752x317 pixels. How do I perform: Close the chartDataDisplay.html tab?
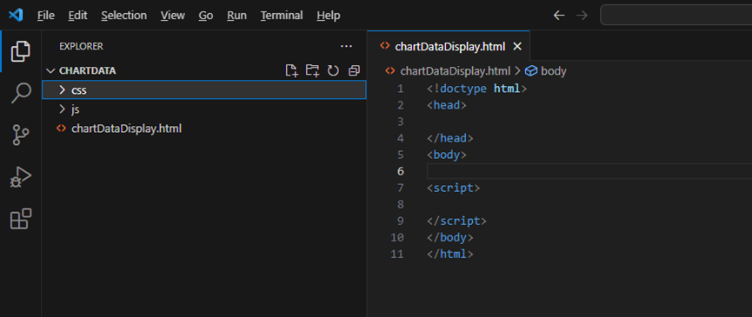coord(517,46)
